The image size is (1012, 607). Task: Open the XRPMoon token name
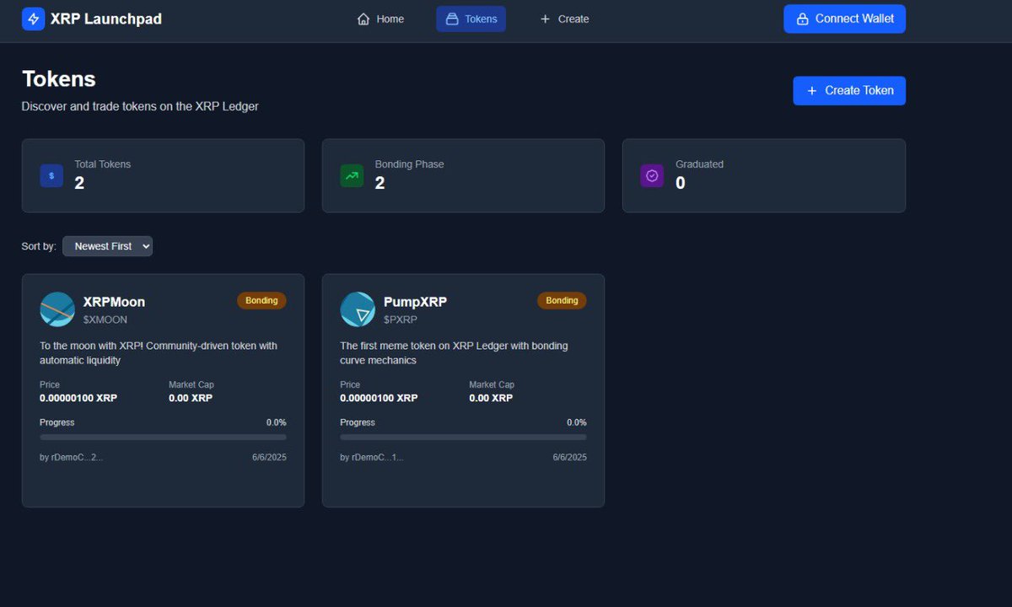click(114, 302)
